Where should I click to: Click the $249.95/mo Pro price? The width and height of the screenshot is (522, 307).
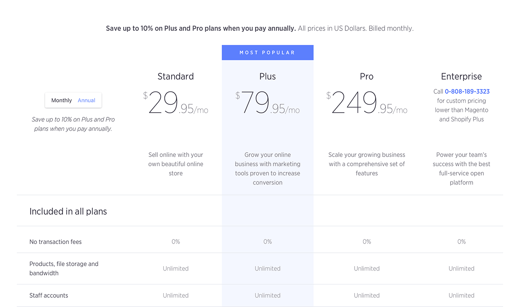coord(367,103)
